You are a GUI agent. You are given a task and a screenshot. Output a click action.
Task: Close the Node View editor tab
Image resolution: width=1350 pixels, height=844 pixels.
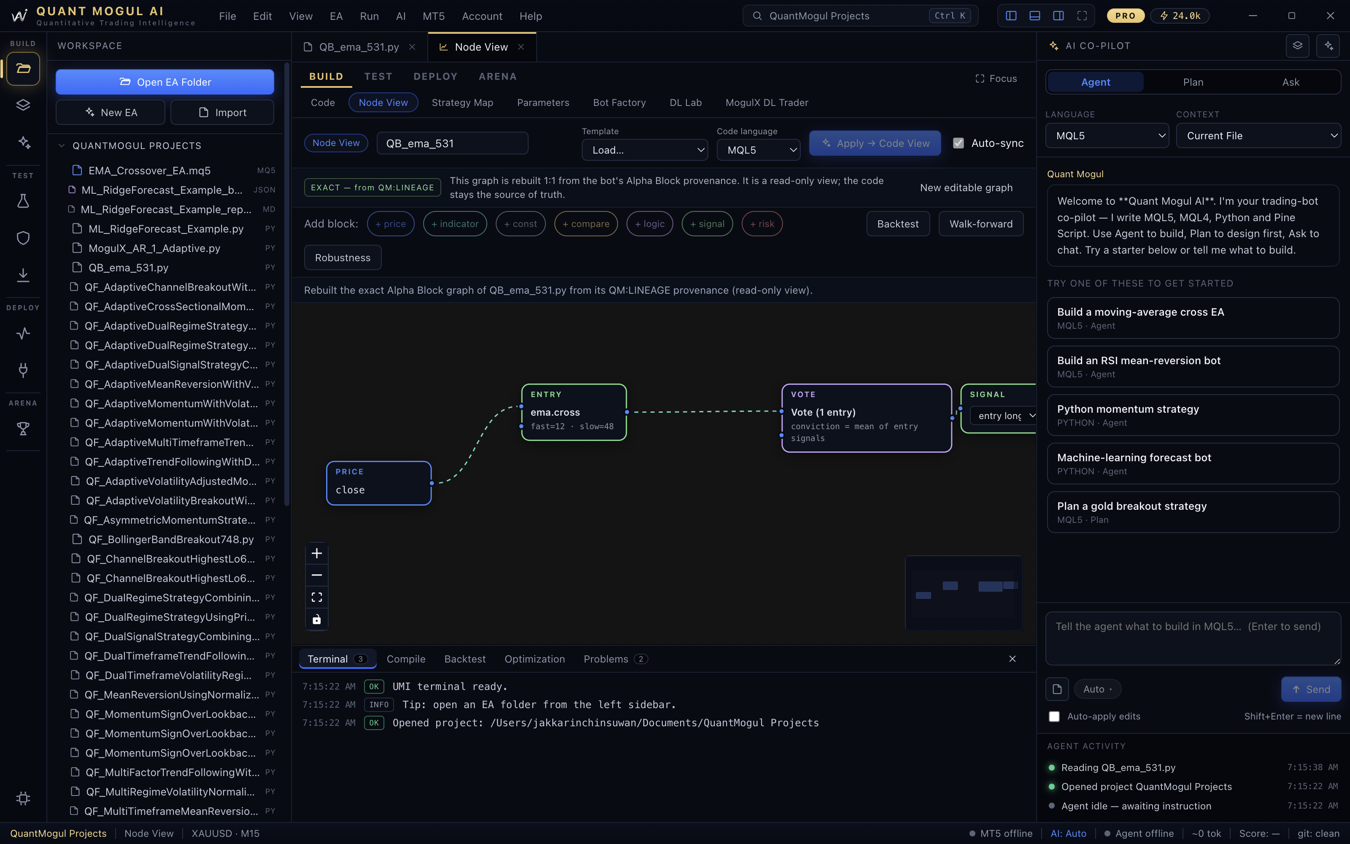coord(521,47)
